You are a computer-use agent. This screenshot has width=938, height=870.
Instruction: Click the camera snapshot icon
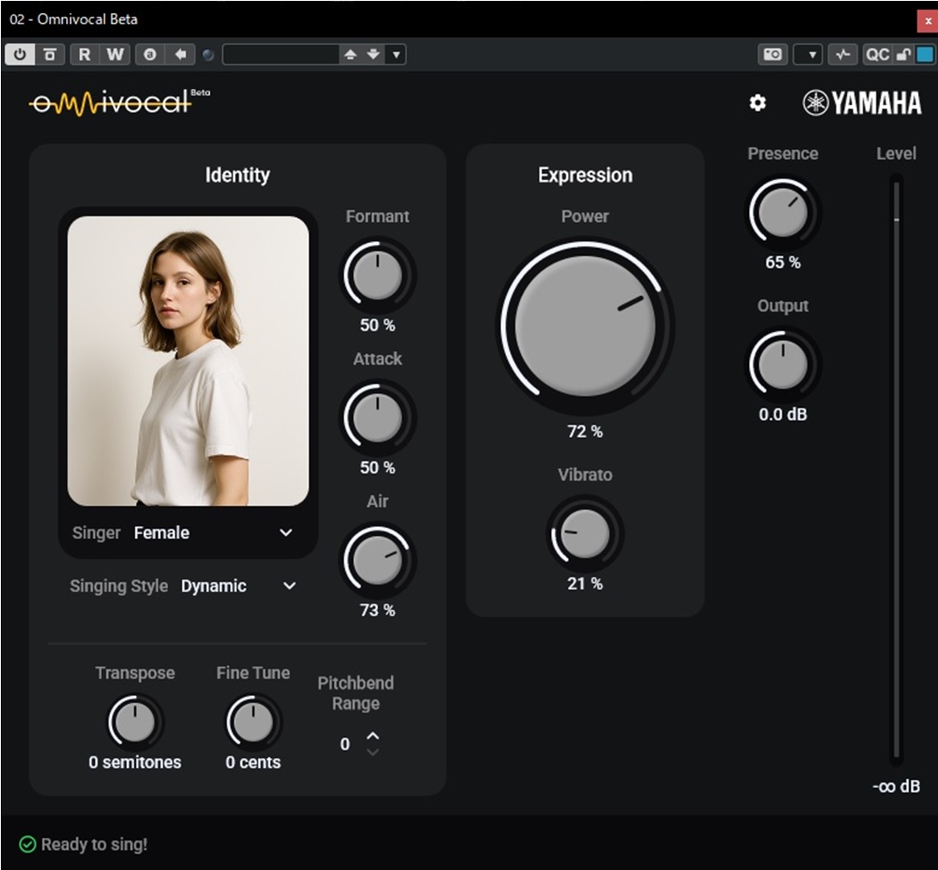coord(772,55)
